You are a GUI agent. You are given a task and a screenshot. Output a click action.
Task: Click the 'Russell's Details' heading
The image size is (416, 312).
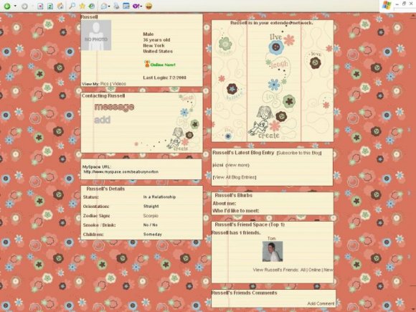[105, 189]
